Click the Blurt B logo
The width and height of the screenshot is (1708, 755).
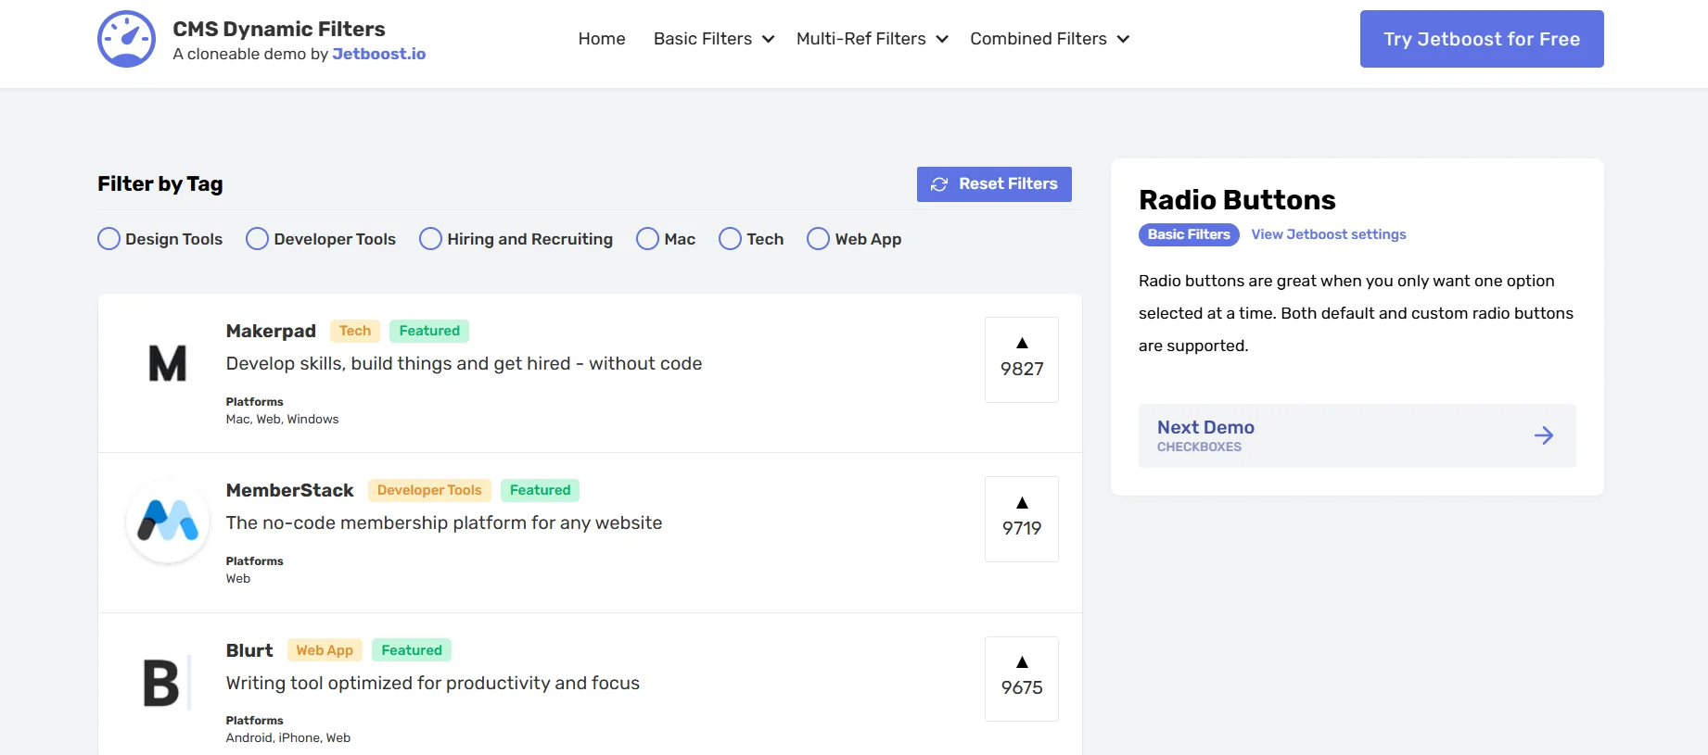coord(162,683)
